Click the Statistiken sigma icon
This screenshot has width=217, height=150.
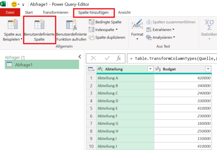pos(209,25)
